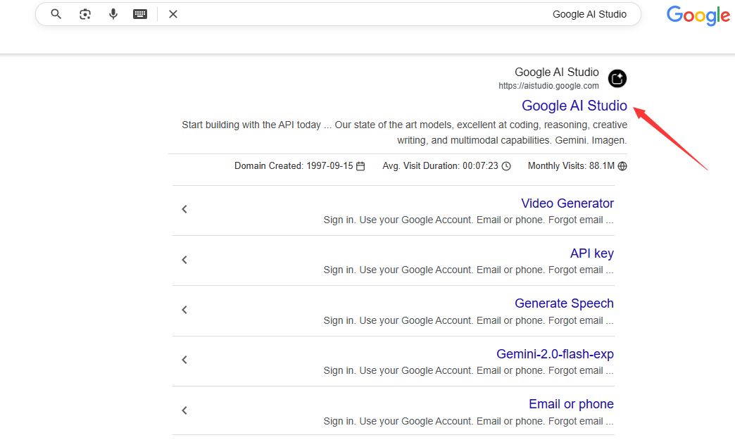Click the clock icon beside Avg. Visit Duration

point(506,166)
